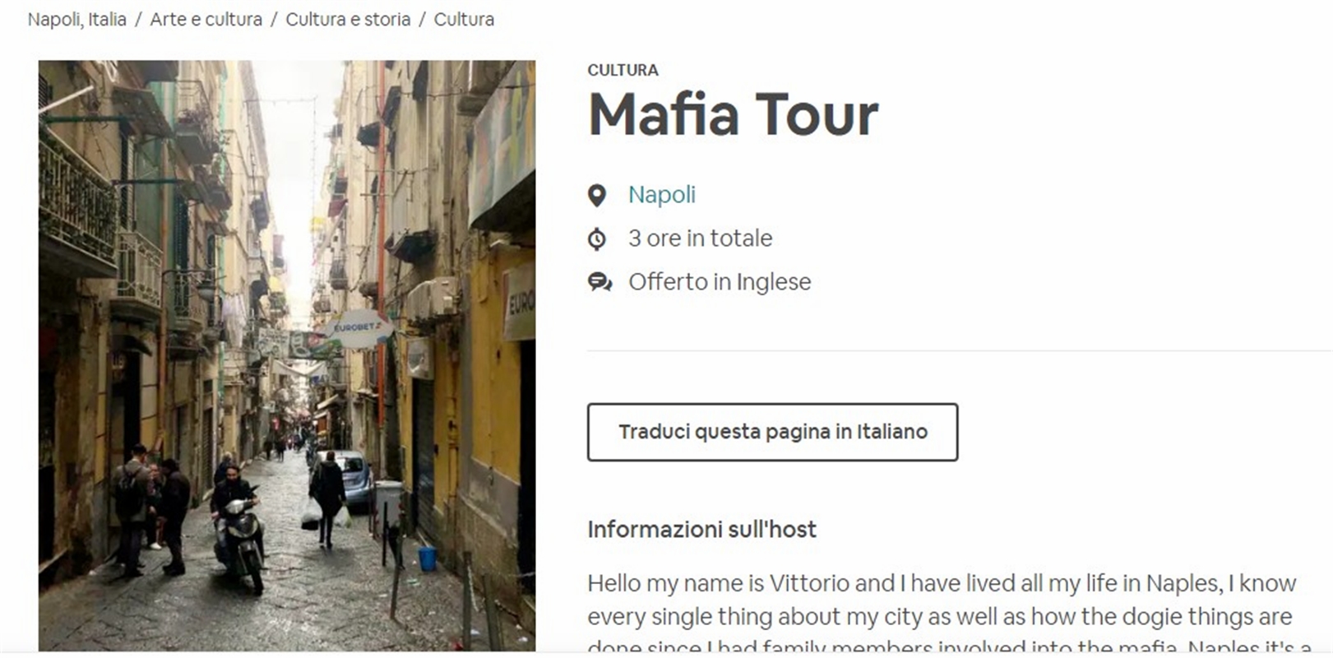Viewport: 1333px width, 658px height.
Task: Select Cultura e storia breadcrumb
Action: click(x=348, y=20)
